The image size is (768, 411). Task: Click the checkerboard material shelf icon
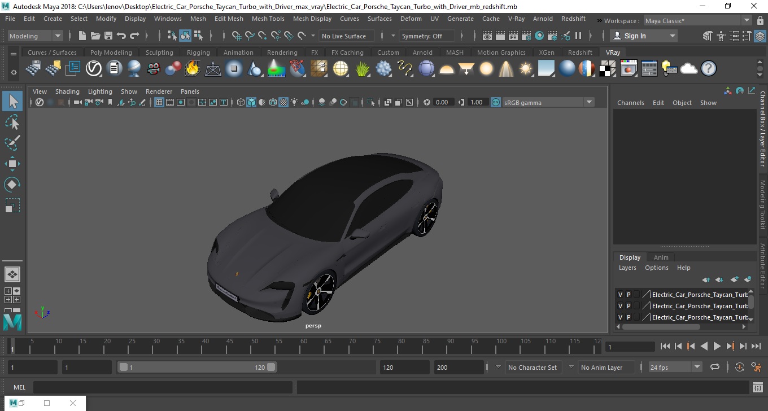pos(608,69)
